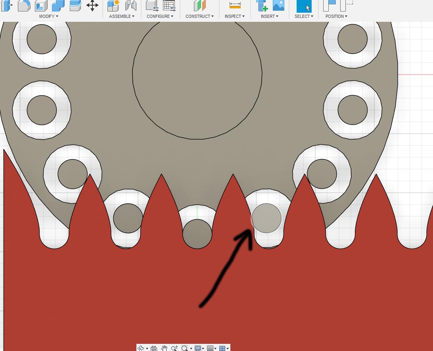Activate the Move/Copy tool
Screen dimensions: 433x351
pos(92,6)
